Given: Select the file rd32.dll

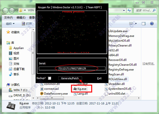Looking at the screenshot, I should [x=113, y=50].
